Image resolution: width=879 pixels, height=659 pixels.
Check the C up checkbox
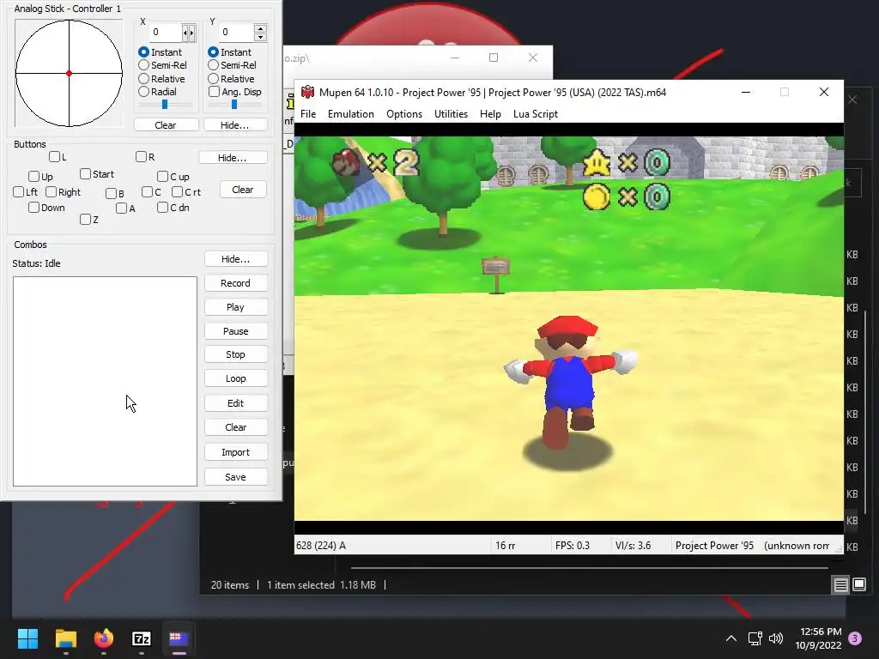pos(162,177)
